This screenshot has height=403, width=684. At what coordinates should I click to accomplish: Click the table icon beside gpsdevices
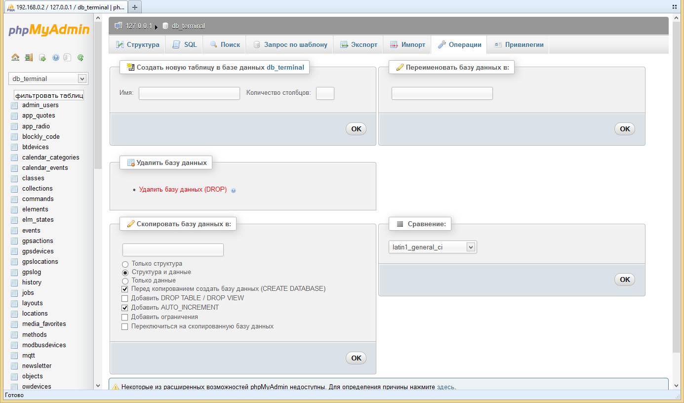tap(14, 251)
